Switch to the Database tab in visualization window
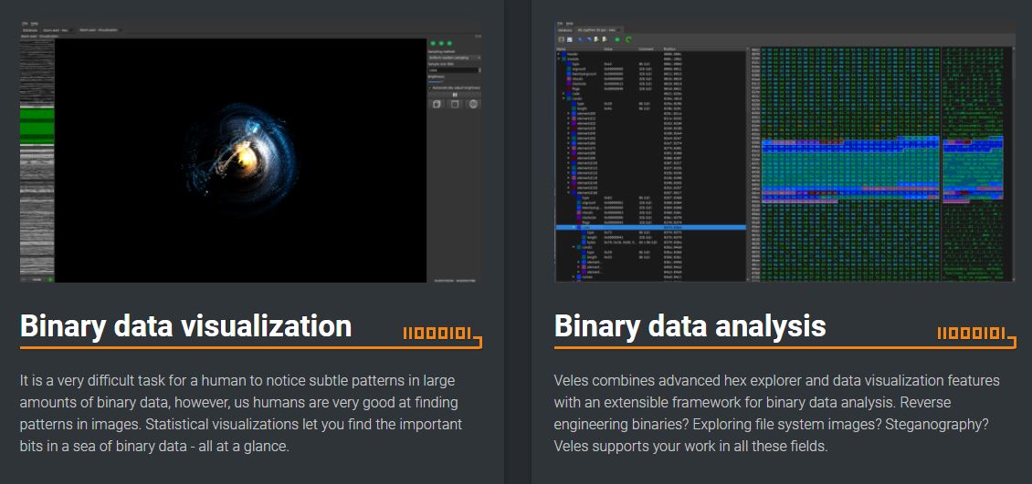1032x484 pixels. (30, 30)
